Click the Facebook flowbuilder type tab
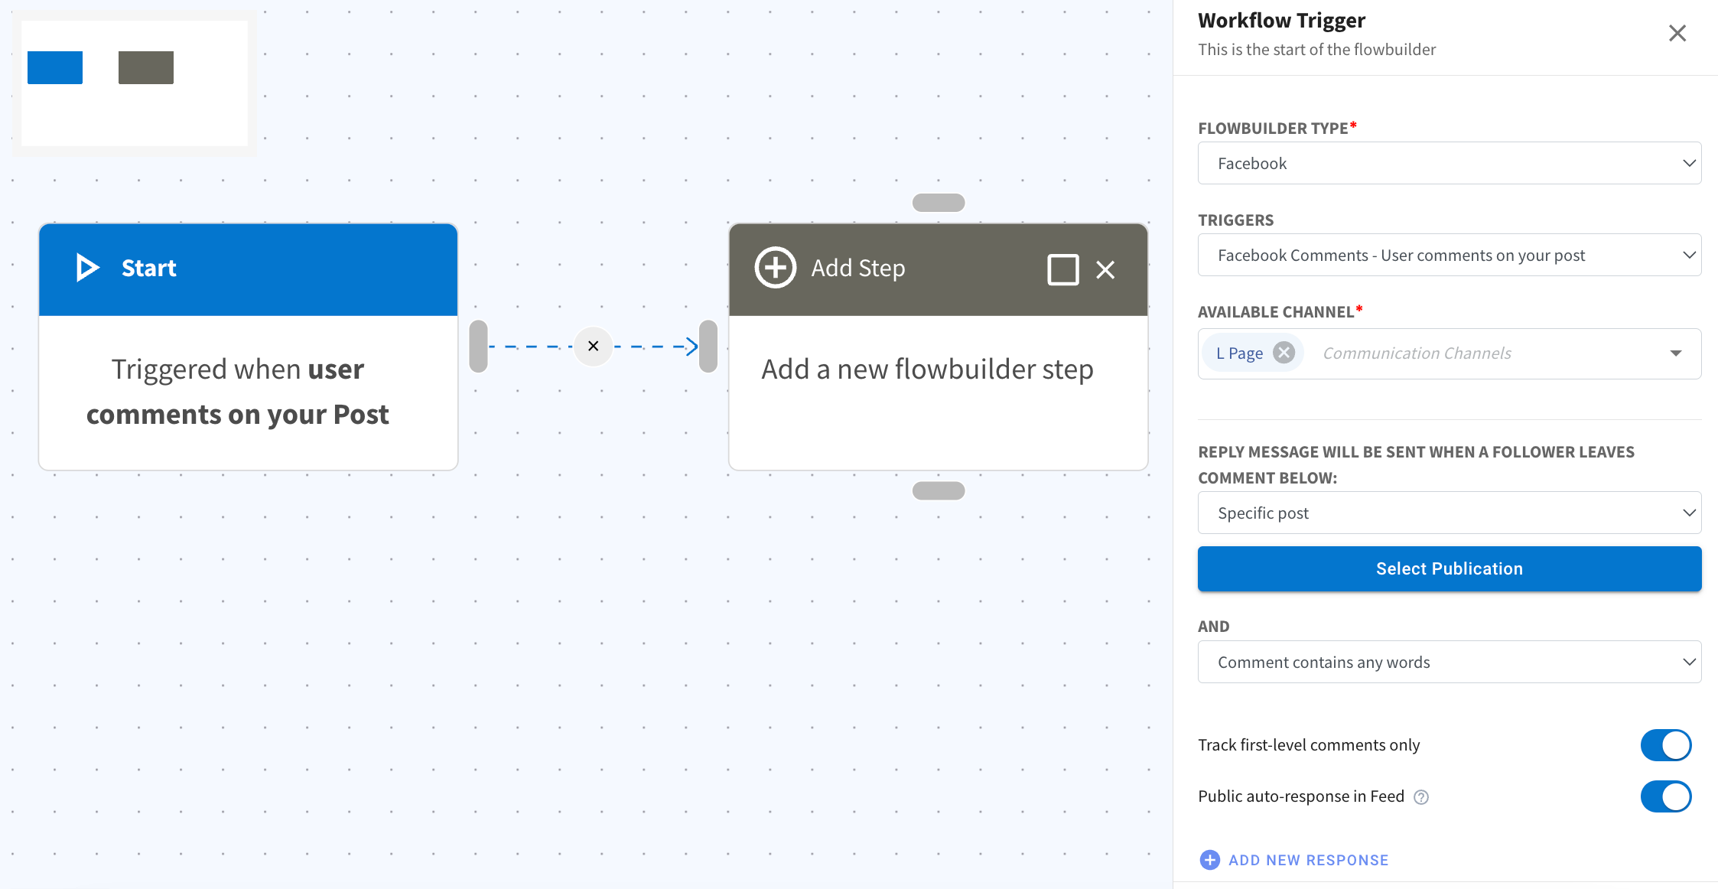The height and width of the screenshot is (889, 1718). (1450, 162)
